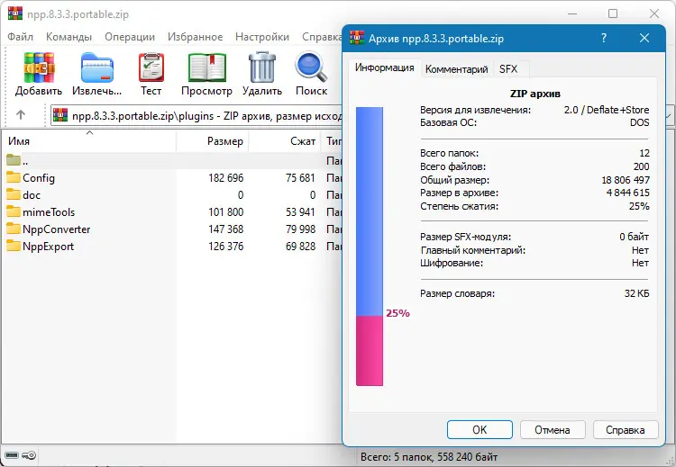This screenshot has height=467, width=676.
Task: Switch to the Комментарий tab
Action: click(x=457, y=69)
